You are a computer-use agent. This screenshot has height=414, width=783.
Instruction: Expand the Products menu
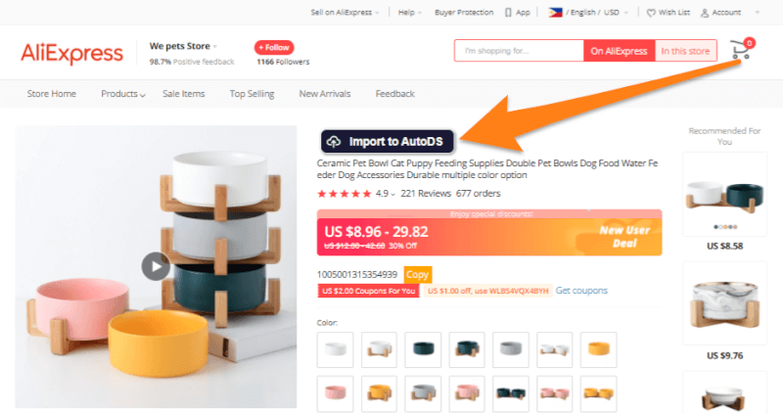pos(123,94)
